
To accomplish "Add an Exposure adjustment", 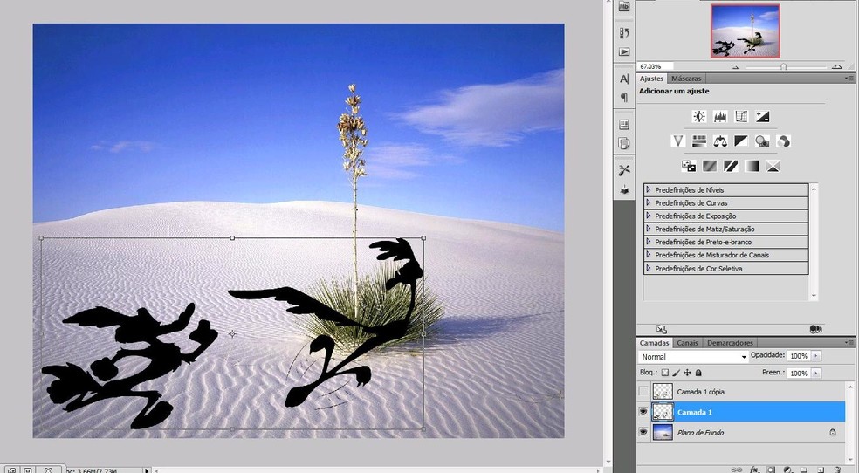I will 762,116.
